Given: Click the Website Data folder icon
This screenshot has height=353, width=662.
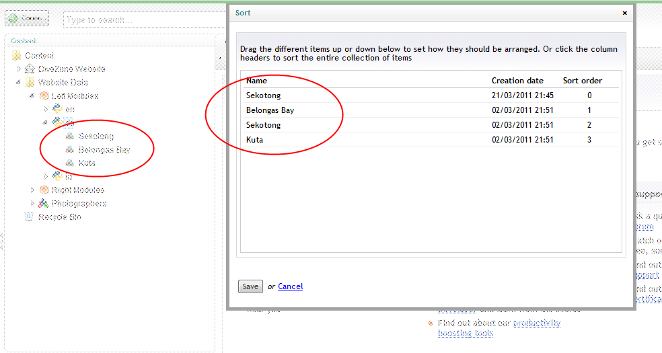Looking at the screenshot, I should click(x=29, y=83).
